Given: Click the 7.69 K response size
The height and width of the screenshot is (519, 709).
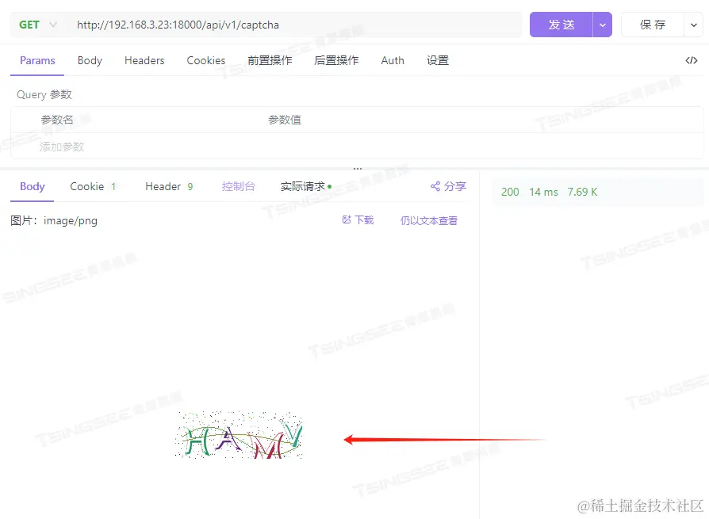Looking at the screenshot, I should tap(582, 192).
